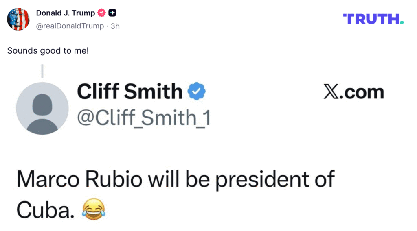
Task: Click the ".com" text of the X.com label
Action: (x=364, y=92)
